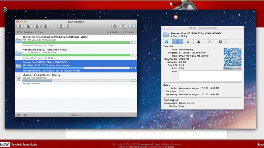Click the Filter magnifier toolbar icon
The width and height of the screenshot is (264, 148).
click(x=124, y=27)
